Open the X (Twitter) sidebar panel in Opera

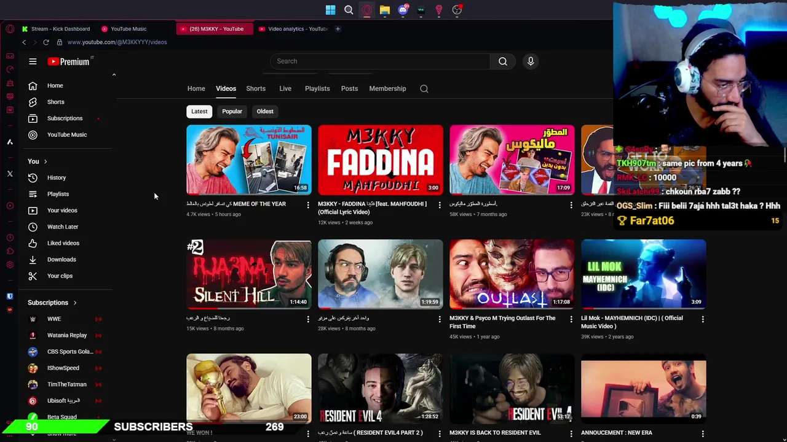10,174
